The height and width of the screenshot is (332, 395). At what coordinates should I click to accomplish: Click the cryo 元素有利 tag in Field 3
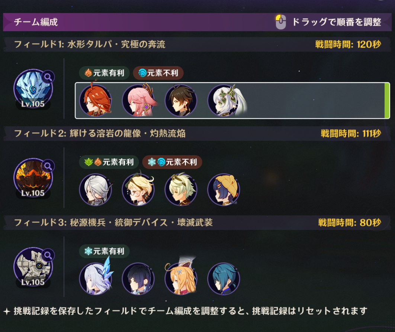pyautogui.click(x=104, y=251)
